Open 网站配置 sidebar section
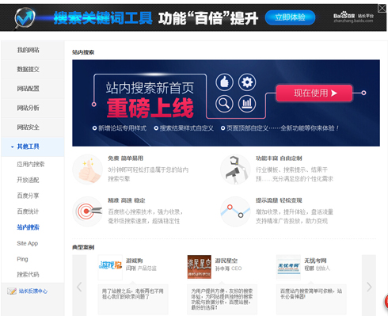Screen dimensions: 388x316 28,89
